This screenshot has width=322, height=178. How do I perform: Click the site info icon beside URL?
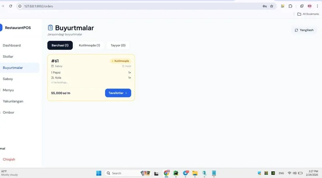[20, 6]
